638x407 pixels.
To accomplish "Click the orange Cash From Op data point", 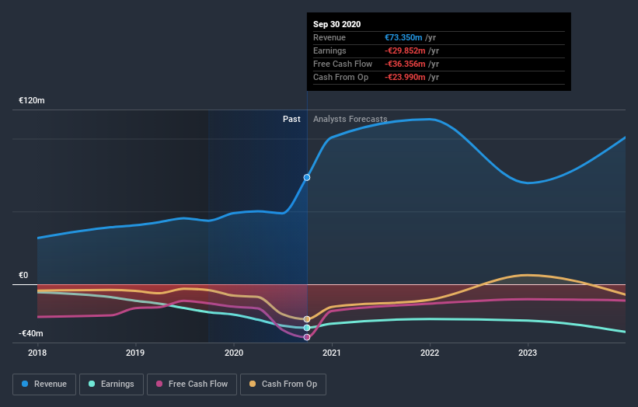I will pos(307,319).
